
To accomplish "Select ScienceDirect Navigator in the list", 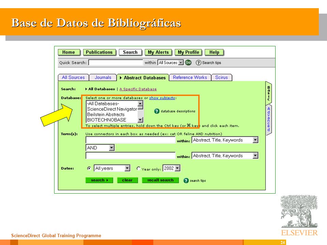I will point(112,109).
